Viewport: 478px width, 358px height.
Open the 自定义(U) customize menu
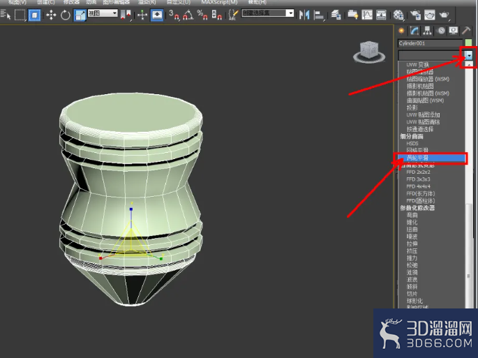point(179,2)
